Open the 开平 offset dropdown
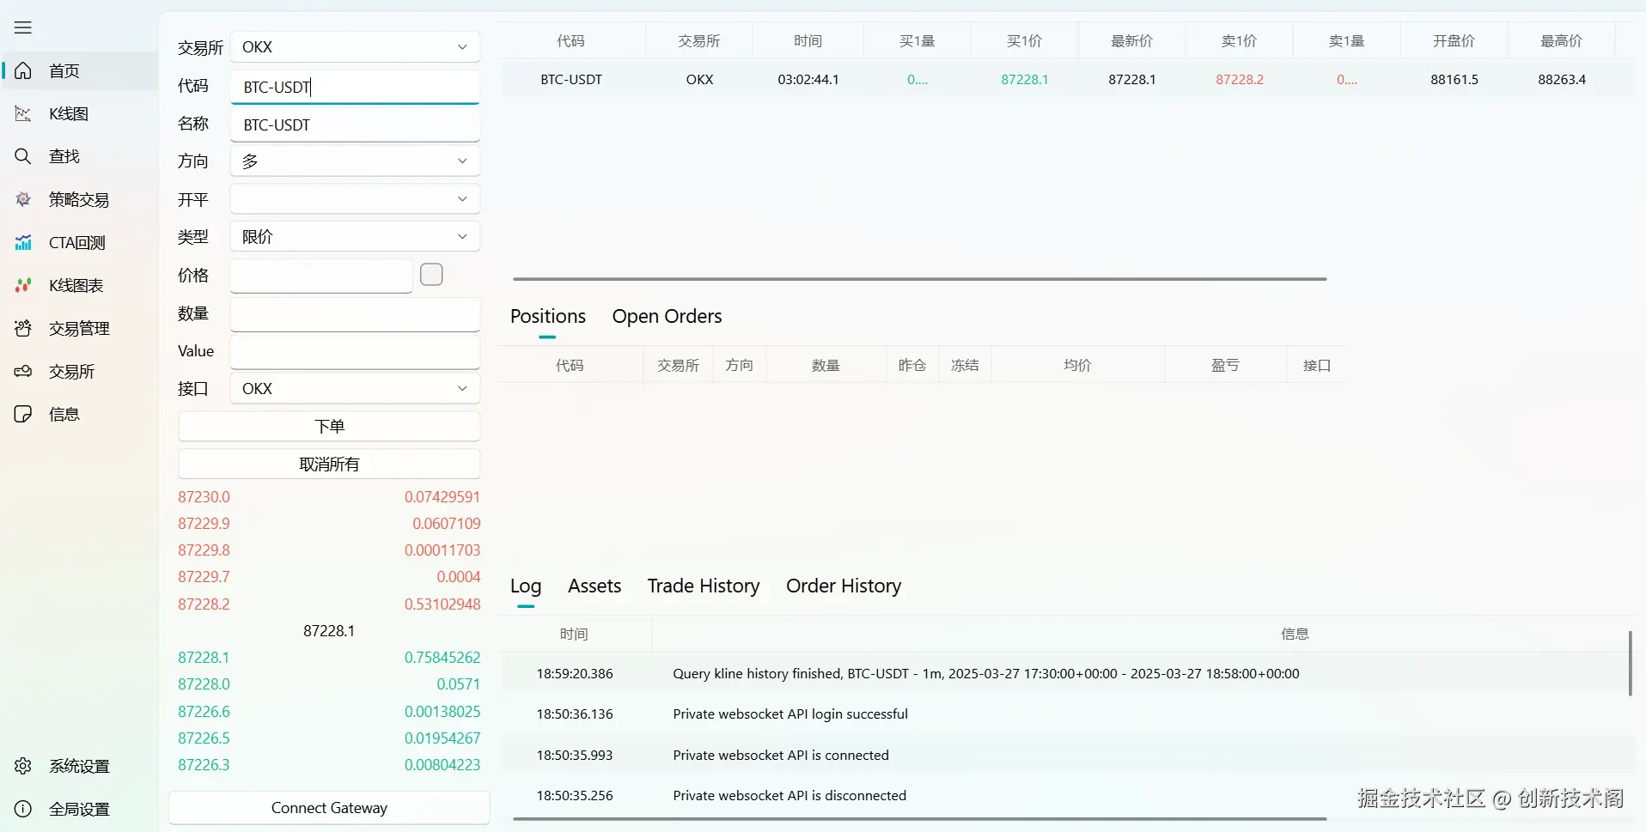 click(355, 199)
